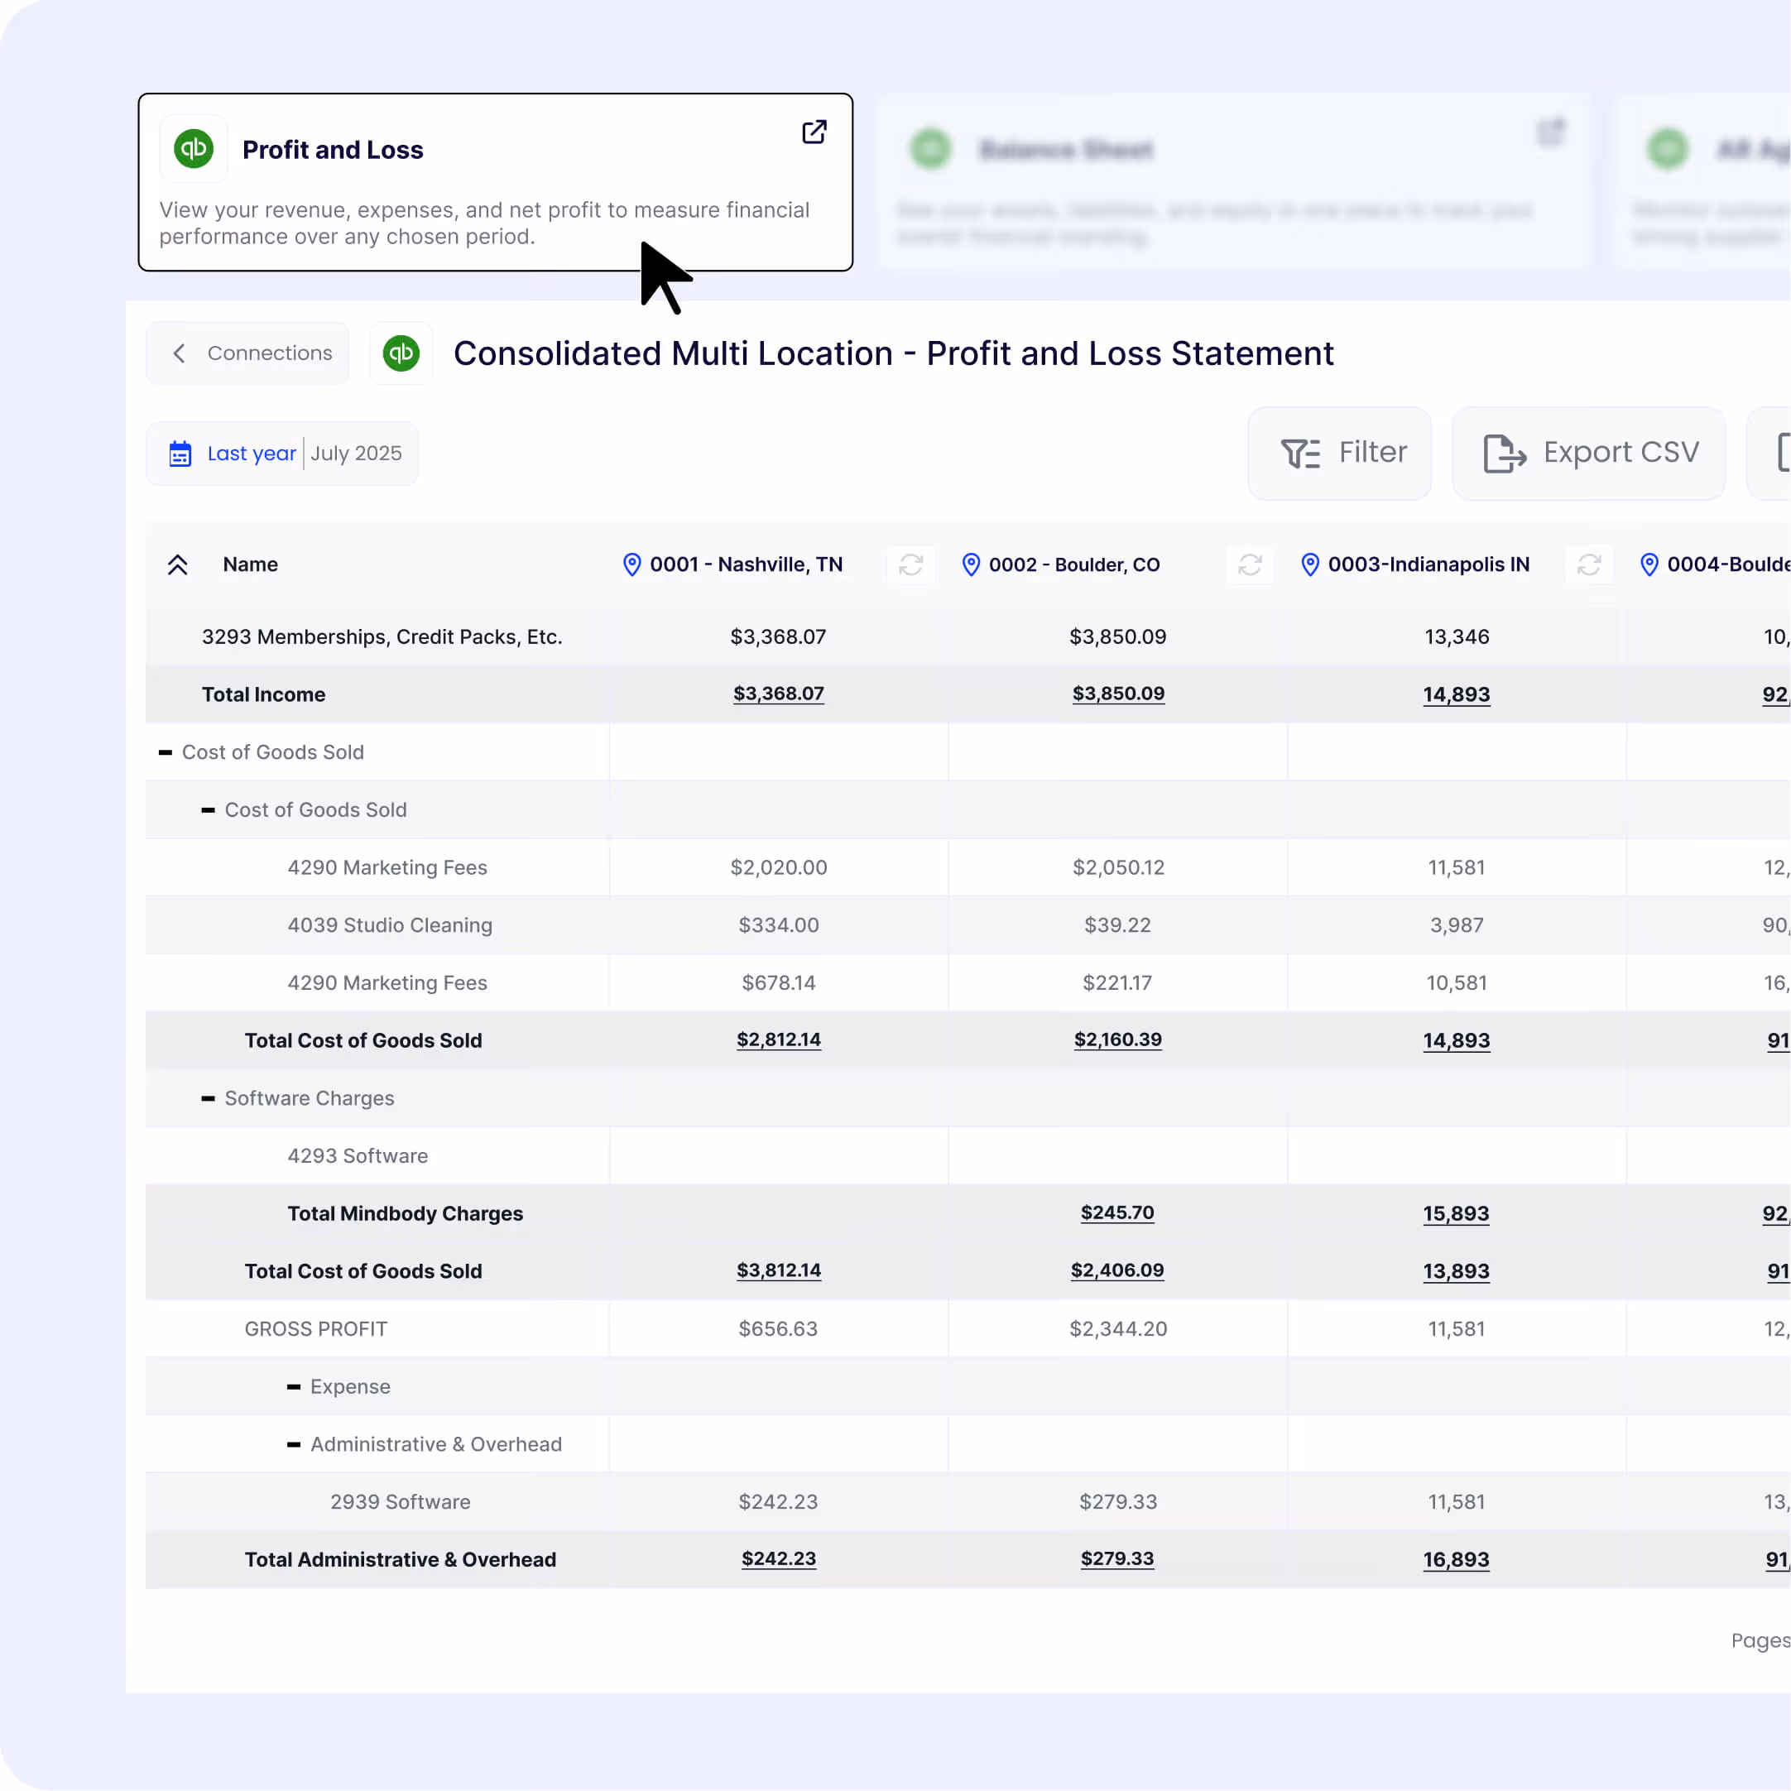Collapse the top-level Cost of Goods Sold group
The image size is (1791, 1791).
click(166, 753)
